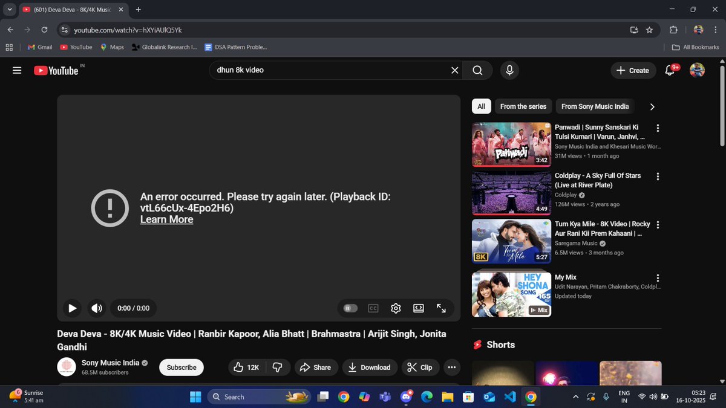Viewport: 726px width, 408px height.
Task: Go back with the browser back arrow
Action: (x=10, y=30)
